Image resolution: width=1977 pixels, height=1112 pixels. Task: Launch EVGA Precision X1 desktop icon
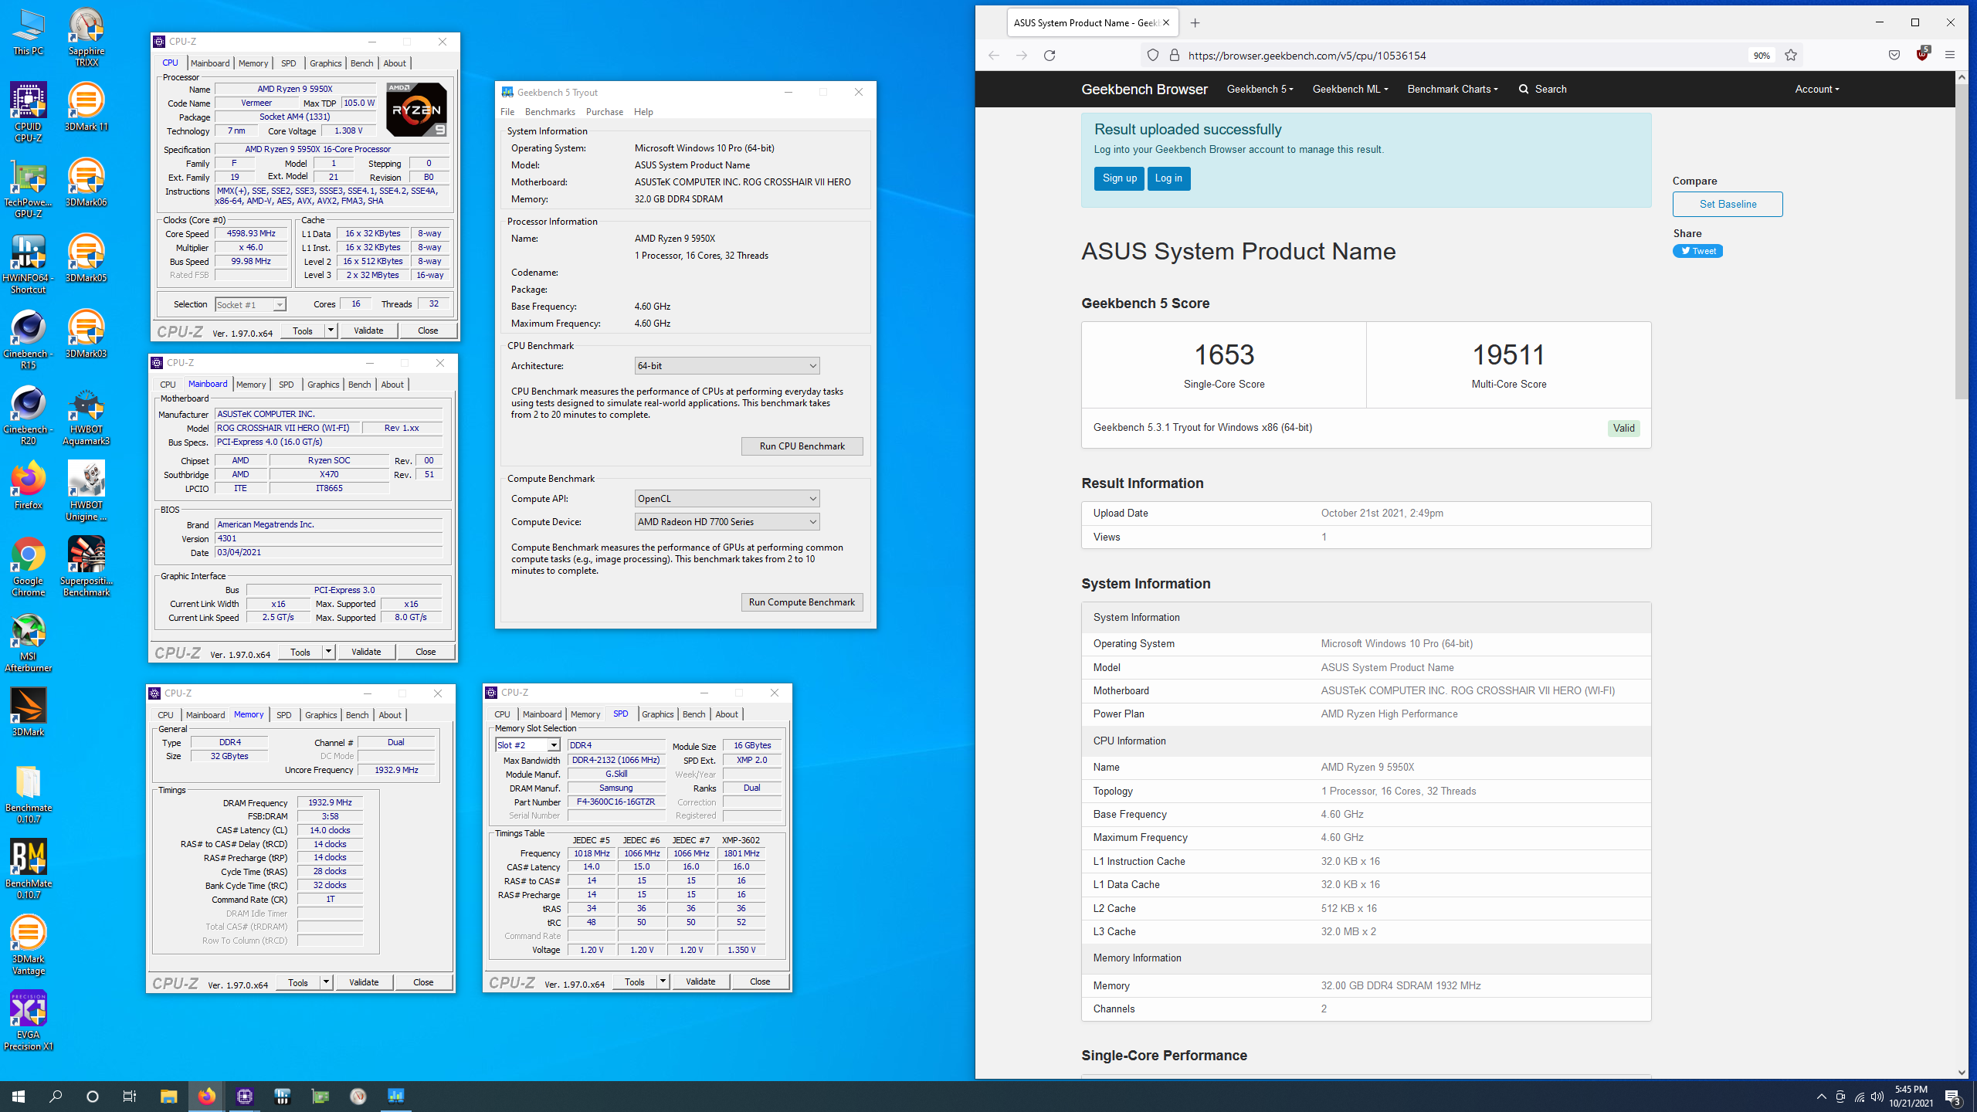(x=28, y=1021)
